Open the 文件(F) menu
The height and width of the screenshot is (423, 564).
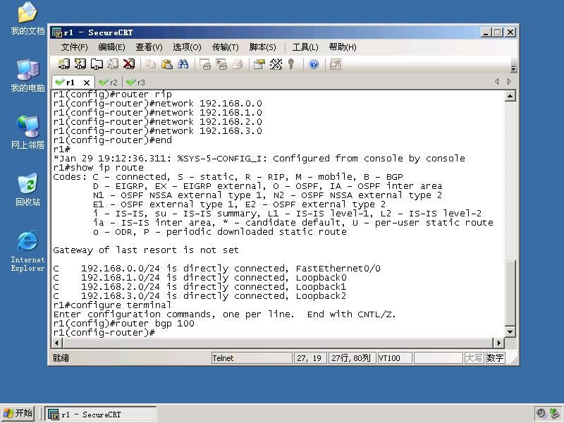pyautogui.click(x=75, y=47)
